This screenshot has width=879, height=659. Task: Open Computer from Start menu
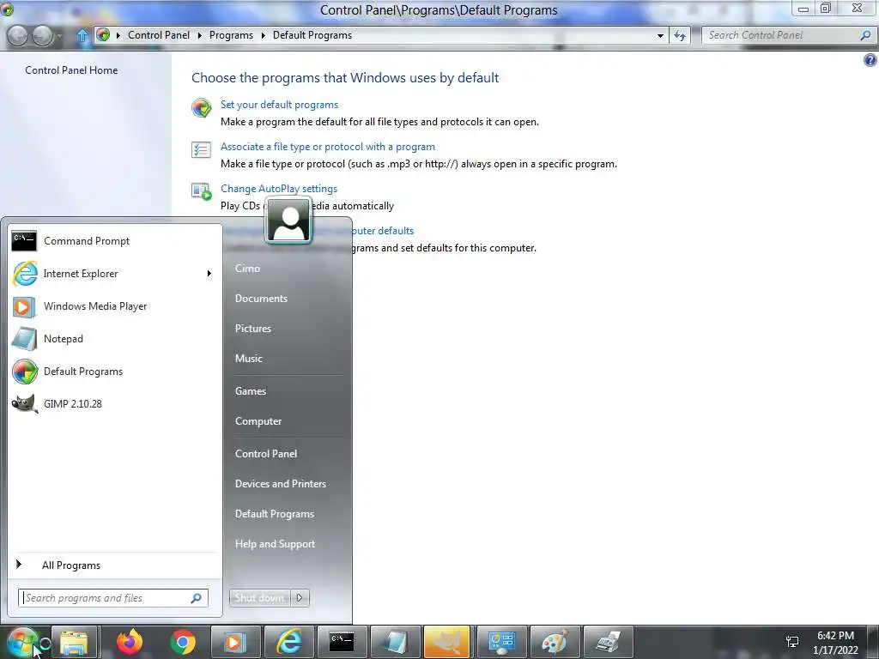tap(258, 421)
